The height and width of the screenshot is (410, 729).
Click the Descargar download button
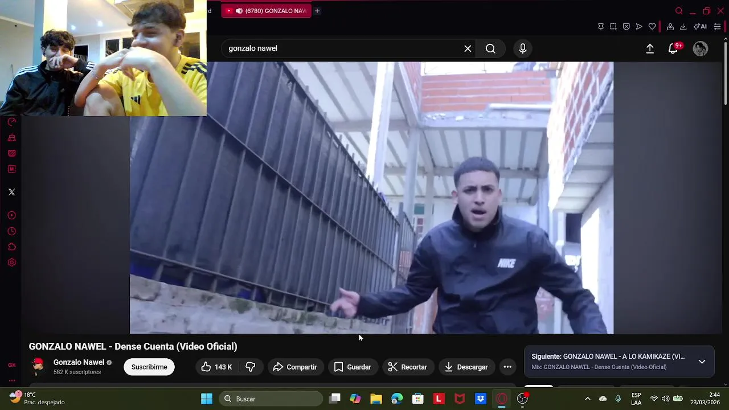[466, 367]
